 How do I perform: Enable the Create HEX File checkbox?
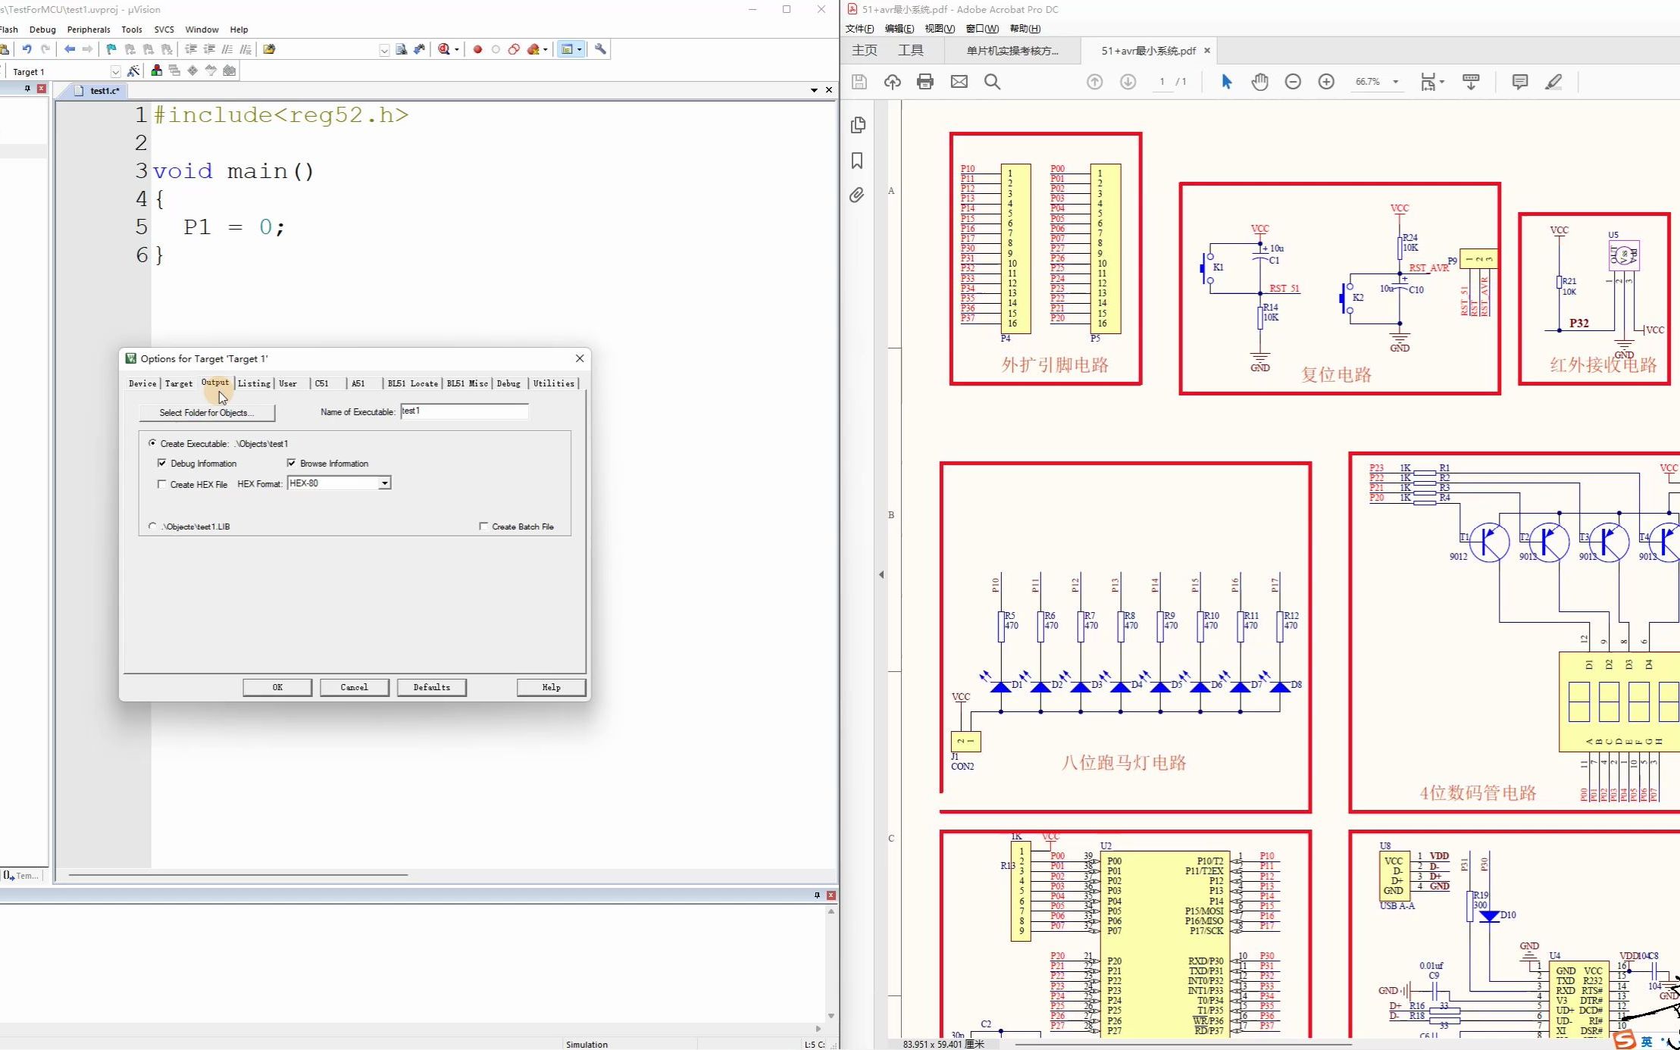pos(161,484)
